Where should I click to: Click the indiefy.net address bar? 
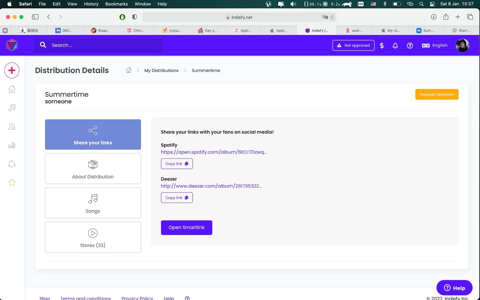(x=239, y=17)
